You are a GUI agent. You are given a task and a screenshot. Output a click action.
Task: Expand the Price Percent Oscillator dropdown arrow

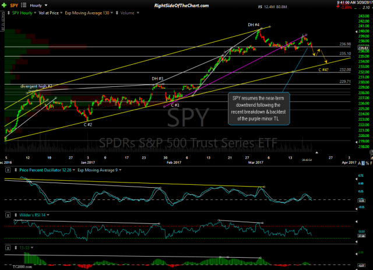point(74,170)
